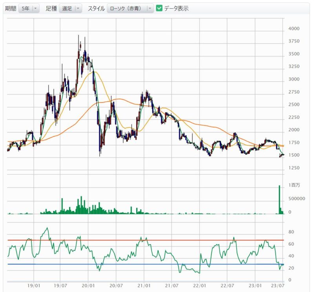The width and height of the screenshot is (314, 292).
Task: Click the tallest volume bar near 23/07
Action: pos(279,200)
